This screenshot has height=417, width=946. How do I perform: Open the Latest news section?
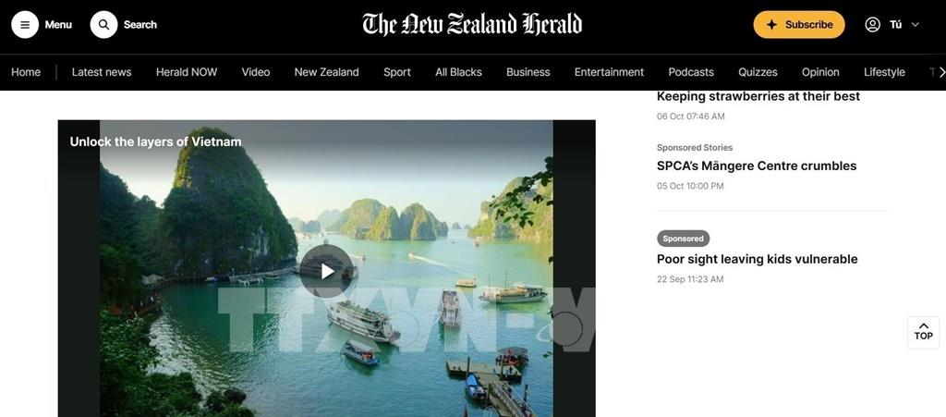[102, 72]
